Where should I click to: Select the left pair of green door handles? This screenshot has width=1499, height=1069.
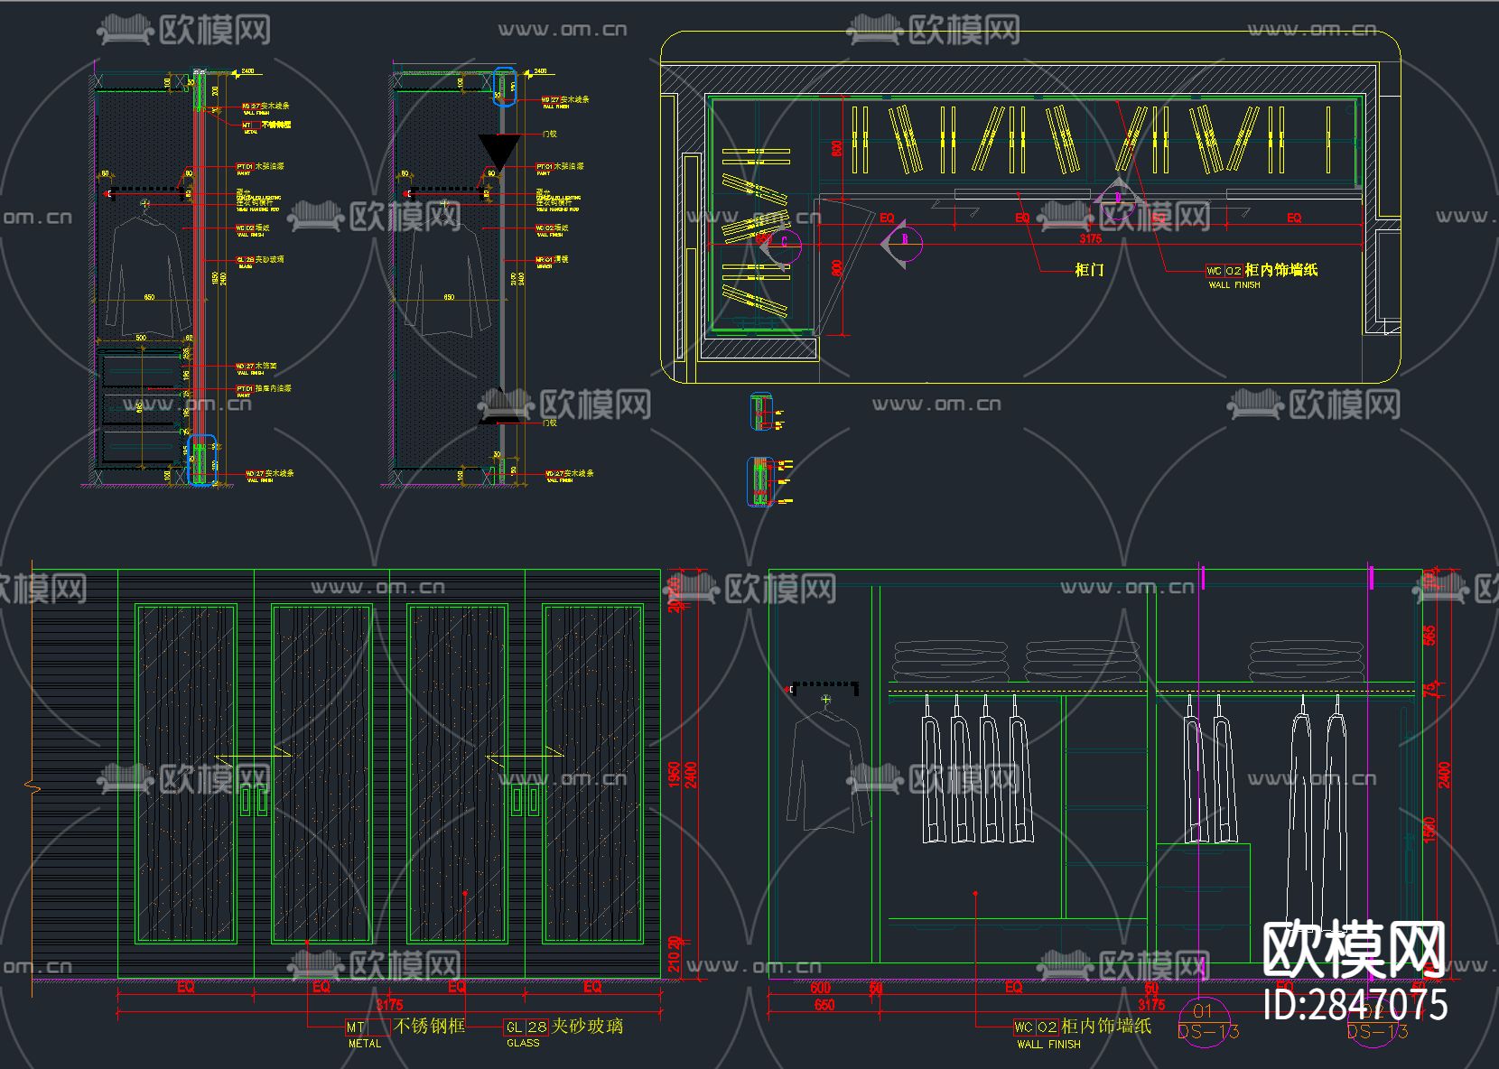point(254,800)
